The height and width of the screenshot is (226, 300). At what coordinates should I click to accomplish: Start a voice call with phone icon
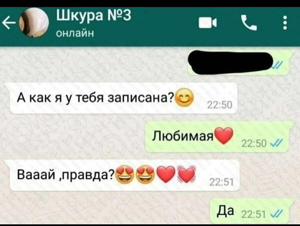[249, 23]
